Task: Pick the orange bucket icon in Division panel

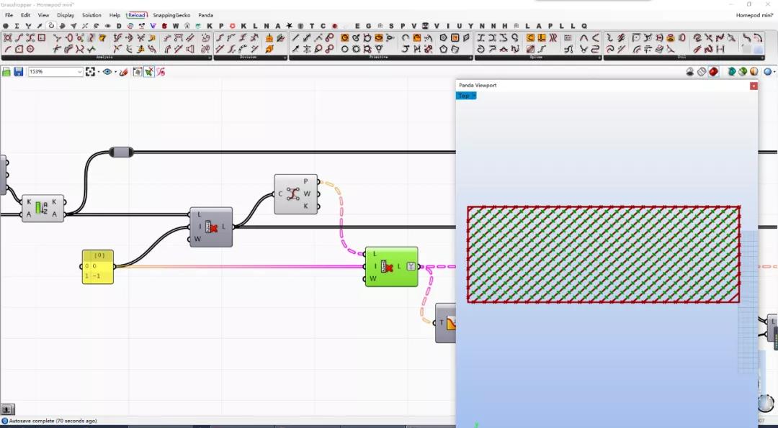Action: click(x=269, y=37)
